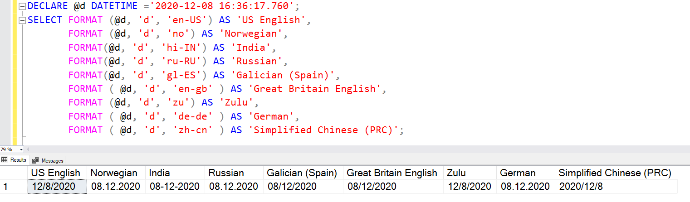Select the Galician (Spain) column header
Screen dimensions: 690x202
tap(303, 173)
